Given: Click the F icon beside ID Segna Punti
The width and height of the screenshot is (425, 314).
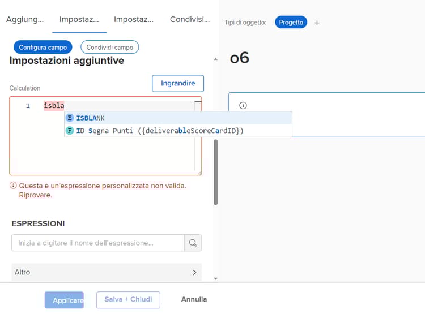Looking at the screenshot, I should click(70, 131).
